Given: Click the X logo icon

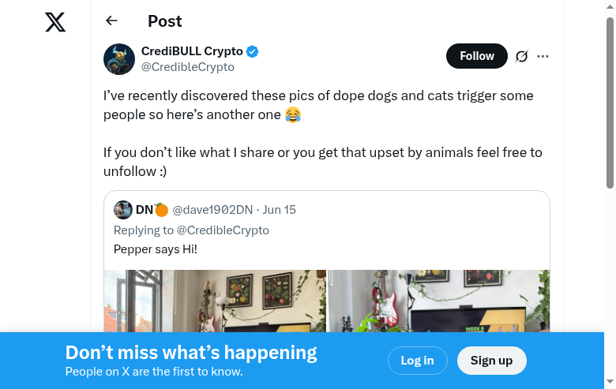Looking at the screenshot, I should point(55,22).
